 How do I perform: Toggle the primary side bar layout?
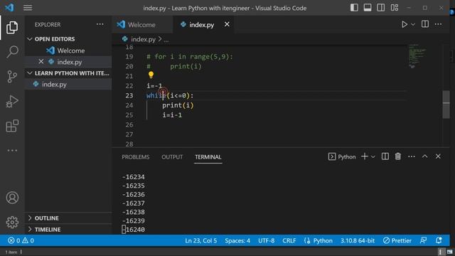coord(354,8)
